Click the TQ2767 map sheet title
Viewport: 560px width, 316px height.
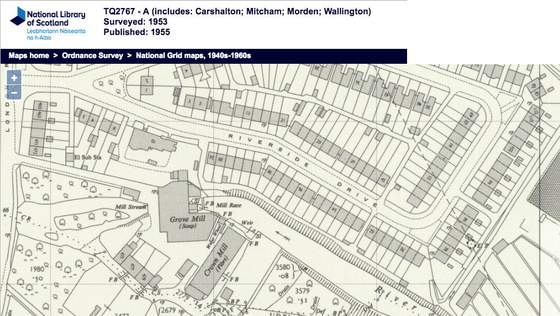pos(237,11)
